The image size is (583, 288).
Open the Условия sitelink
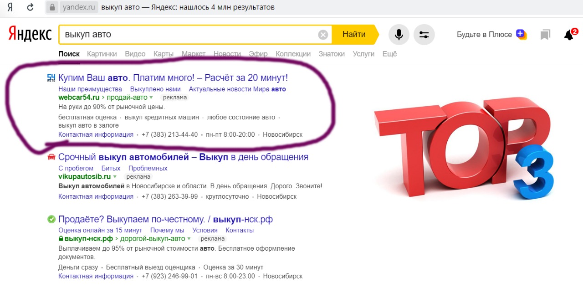pyautogui.click(x=205, y=230)
